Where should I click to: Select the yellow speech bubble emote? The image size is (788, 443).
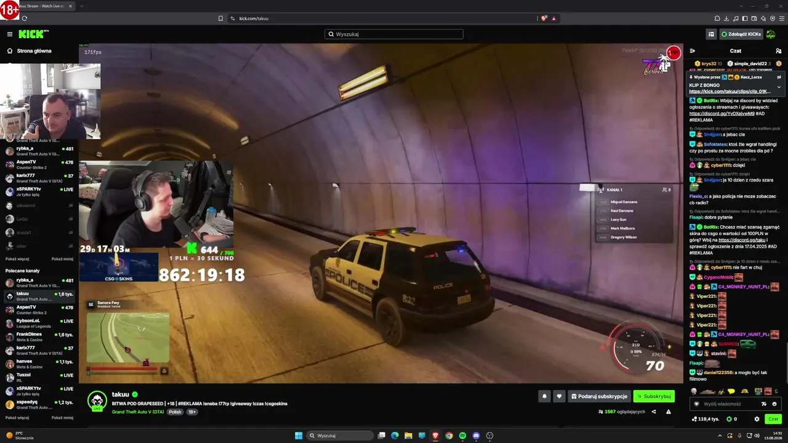pyautogui.click(x=731, y=391)
